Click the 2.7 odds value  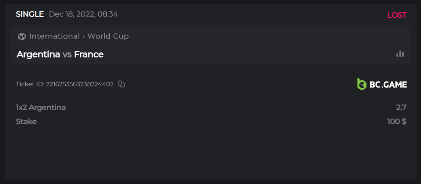point(401,107)
